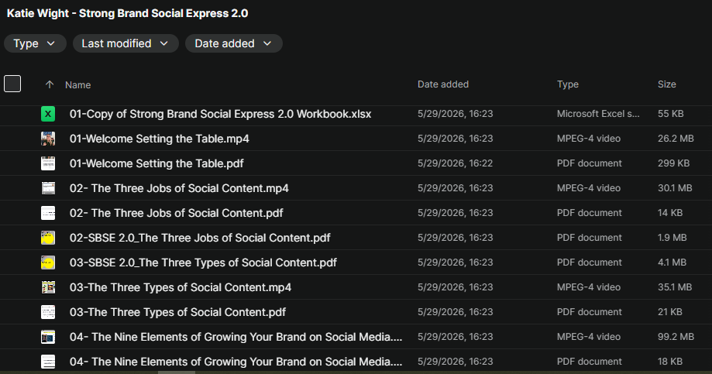Image resolution: width=712 pixels, height=374 pixels.
Task: Open file 01-Welcome Setting the Table.mp4
Action: tap(160, 139)
